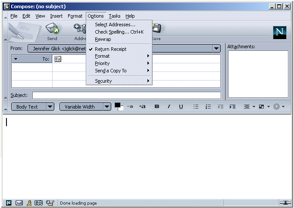Open the Tasks menu
The image size is (294, 208).
pyautogui.click(x=115, y=16)
